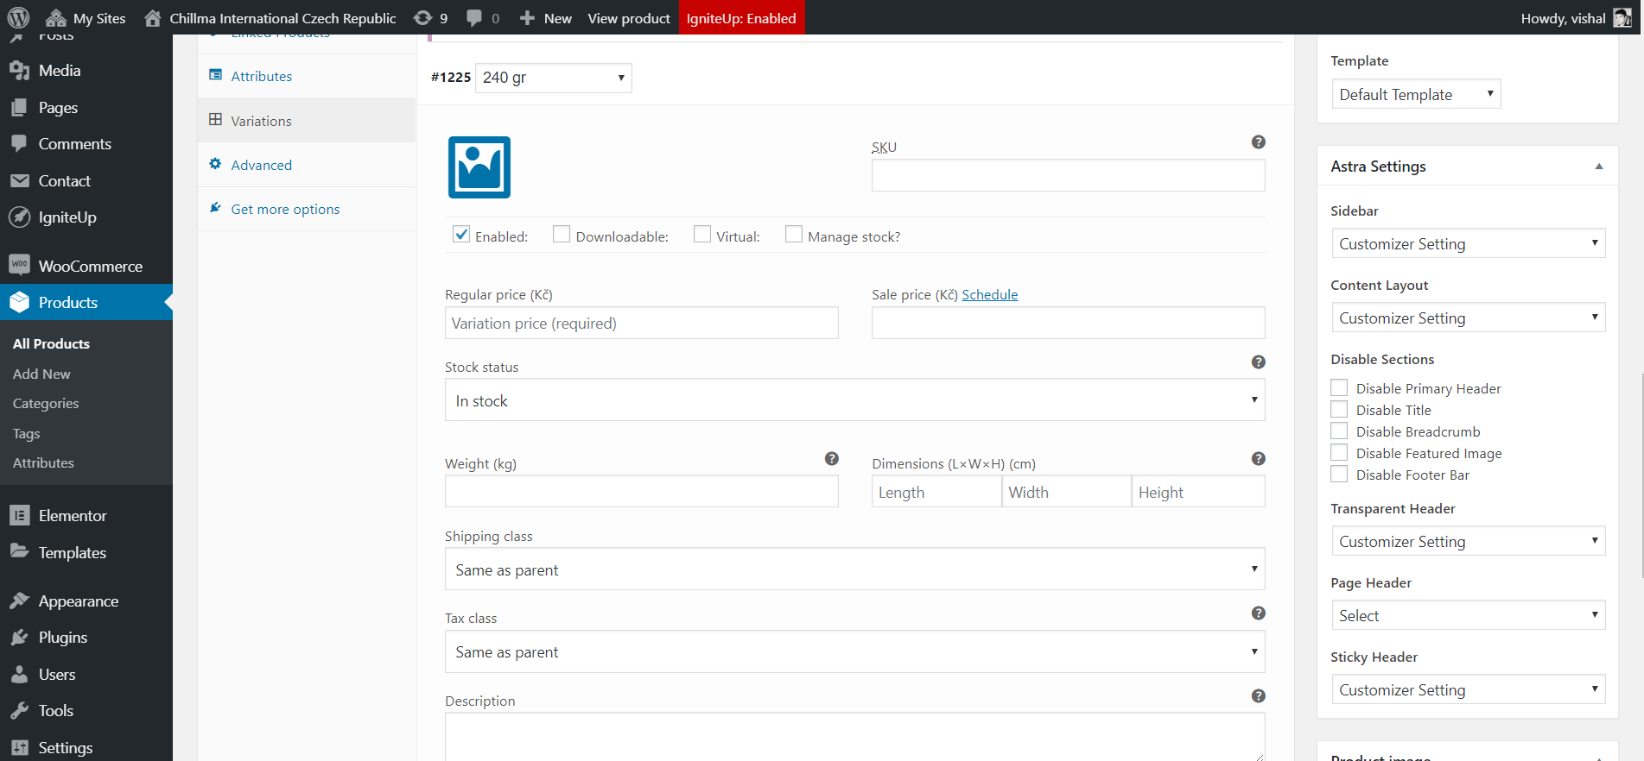Open Sticky Header dropdown
The image size is (1644, 761).
tap(1468, 689)
